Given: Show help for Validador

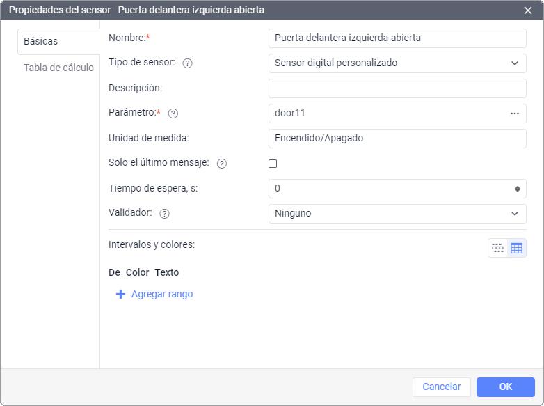Looking at the screenshot, I should click(164, 213).
